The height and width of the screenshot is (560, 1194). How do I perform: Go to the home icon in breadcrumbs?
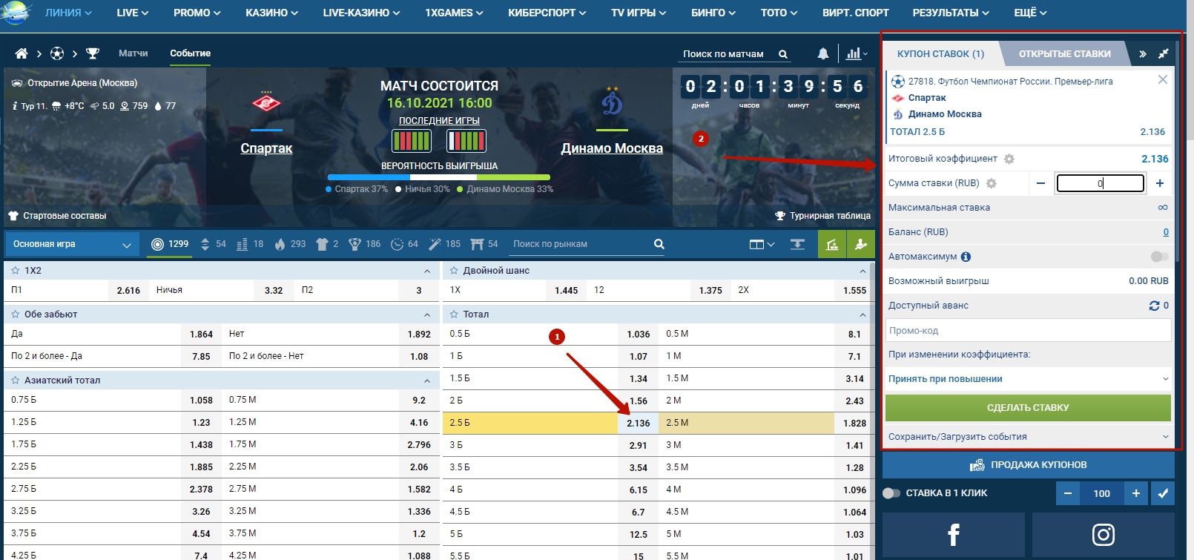tap(22, 53)
